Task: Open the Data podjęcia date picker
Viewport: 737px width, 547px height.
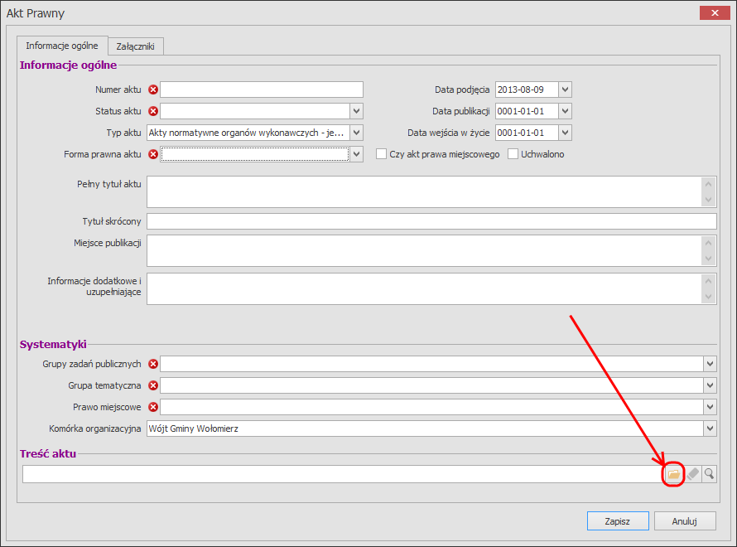Action: 565,90
